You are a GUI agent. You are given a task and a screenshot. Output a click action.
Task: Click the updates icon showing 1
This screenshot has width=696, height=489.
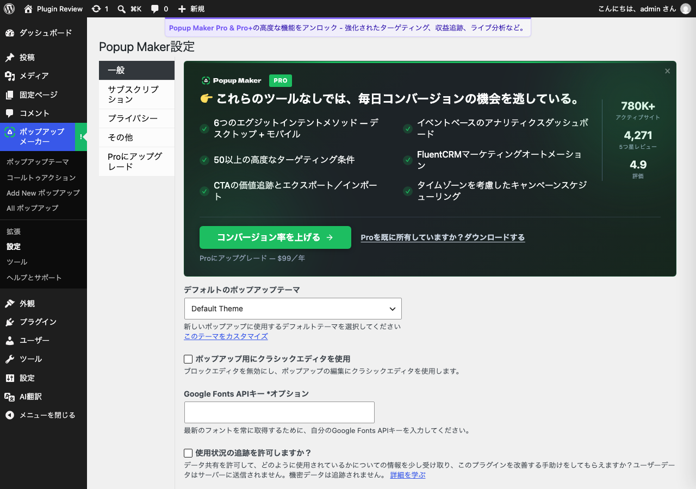coord(96,9)
